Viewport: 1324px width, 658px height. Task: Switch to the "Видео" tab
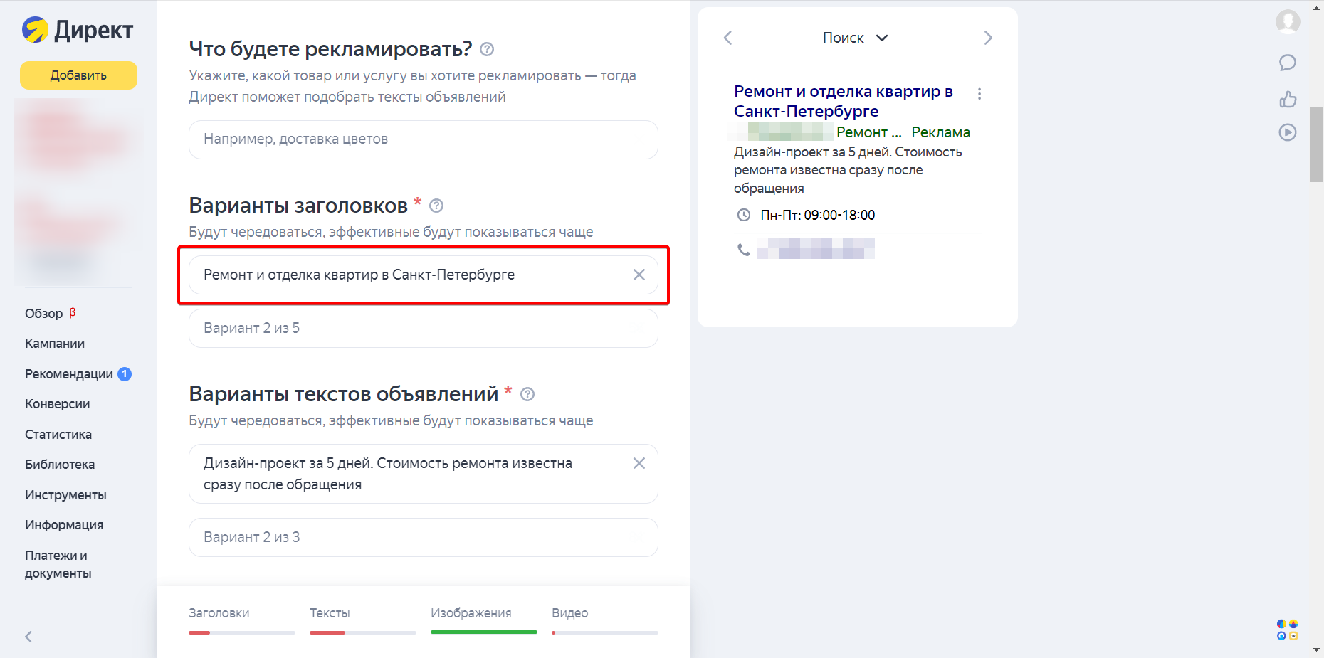pos(569,612)
